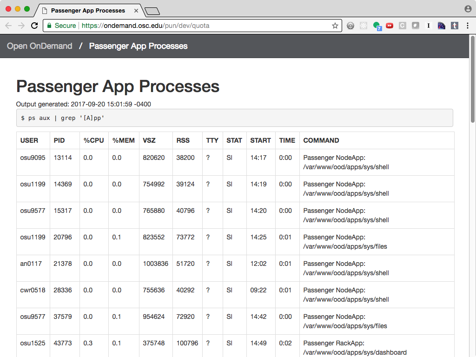Click the dark teardrop extension icon
The width and height of the screenshot is (476, 357).
click(415, 26)
